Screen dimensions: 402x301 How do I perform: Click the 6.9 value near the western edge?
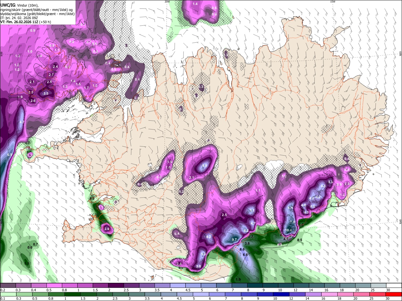pyautogui.click(x=10, y=155)
